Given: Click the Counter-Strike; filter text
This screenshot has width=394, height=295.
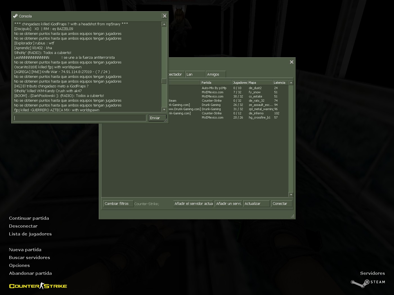Looking at the screenshot, I should pyautogui.click(x=147, y=204).
